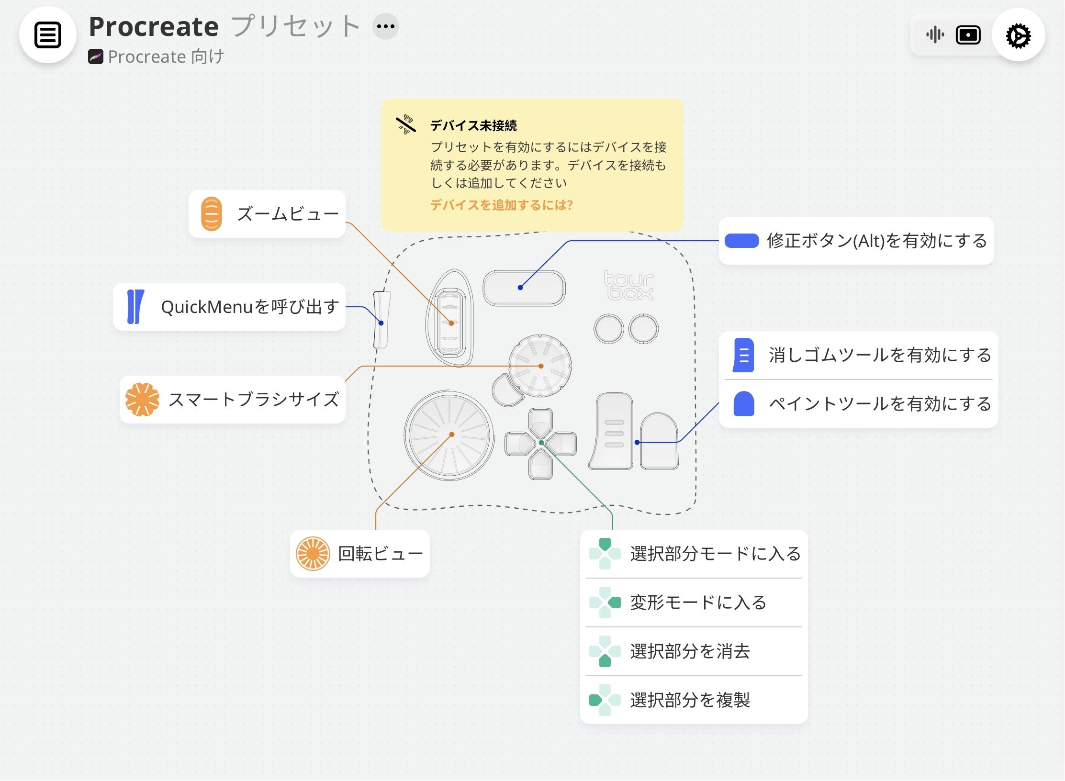Click D-pad right icon for 変形モードに入る

(605, 602)
